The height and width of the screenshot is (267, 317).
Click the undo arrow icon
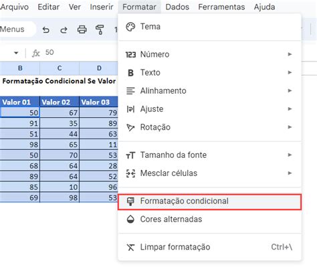point(46,29)
